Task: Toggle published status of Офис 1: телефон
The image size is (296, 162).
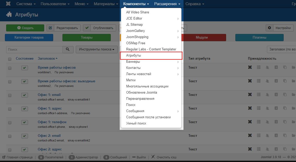Action: [25, 122]
